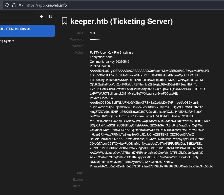Click the 'Notes' field label

tap(79, 53)
